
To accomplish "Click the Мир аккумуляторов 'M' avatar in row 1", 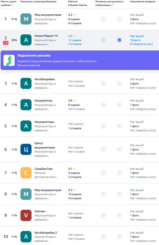I will [x=26, y=19].
